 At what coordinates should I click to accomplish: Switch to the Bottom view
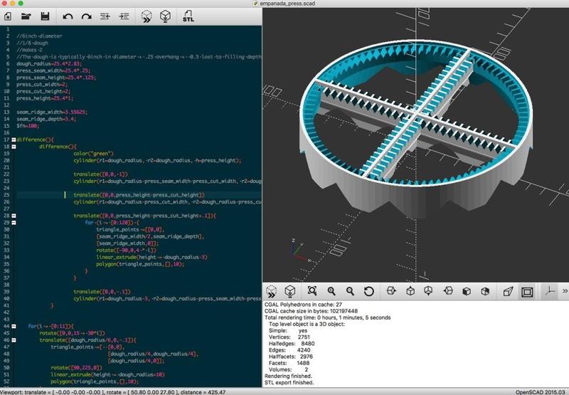click(x=429, y=291)
